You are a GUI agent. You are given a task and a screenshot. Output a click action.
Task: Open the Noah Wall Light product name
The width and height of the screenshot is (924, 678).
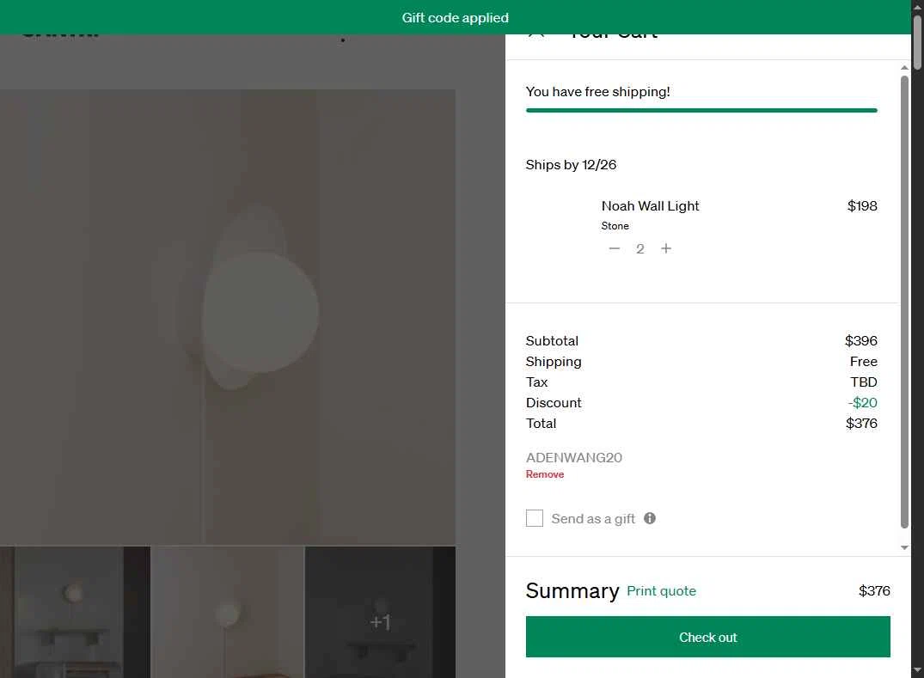click(650, 206)
